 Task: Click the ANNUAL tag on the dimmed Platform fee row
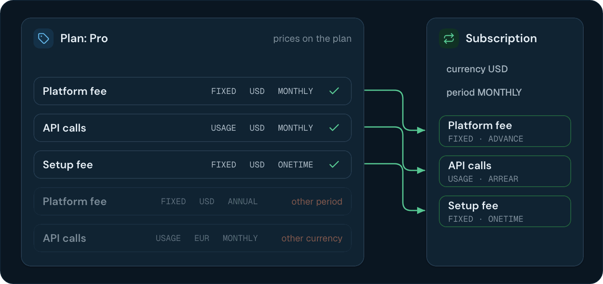[243, 201]
